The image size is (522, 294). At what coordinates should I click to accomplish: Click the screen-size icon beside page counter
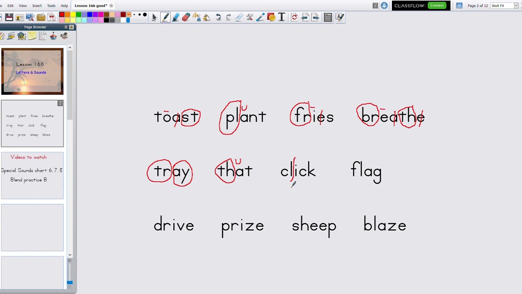(x=459, y=6)
